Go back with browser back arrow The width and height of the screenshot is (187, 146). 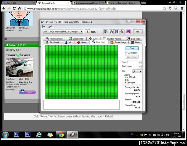click(4, 8)
